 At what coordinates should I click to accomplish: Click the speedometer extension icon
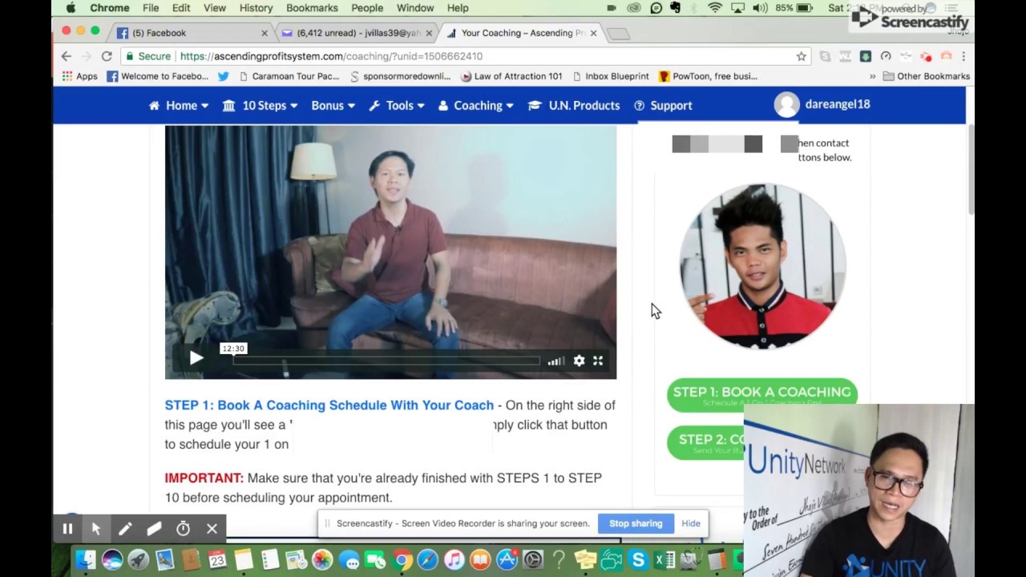pos(886,56)
